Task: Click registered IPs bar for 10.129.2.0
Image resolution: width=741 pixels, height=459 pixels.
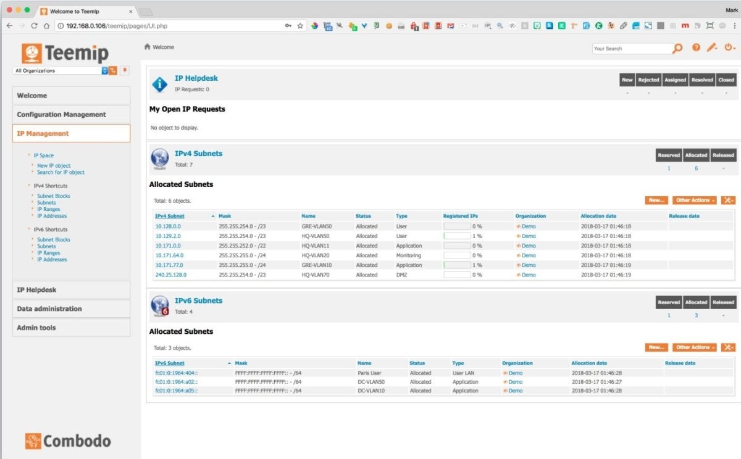Action: click(x=457, y=236)
